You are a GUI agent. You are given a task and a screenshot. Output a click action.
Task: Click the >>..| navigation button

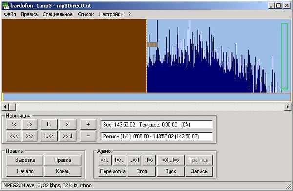(x=68, y=136)
